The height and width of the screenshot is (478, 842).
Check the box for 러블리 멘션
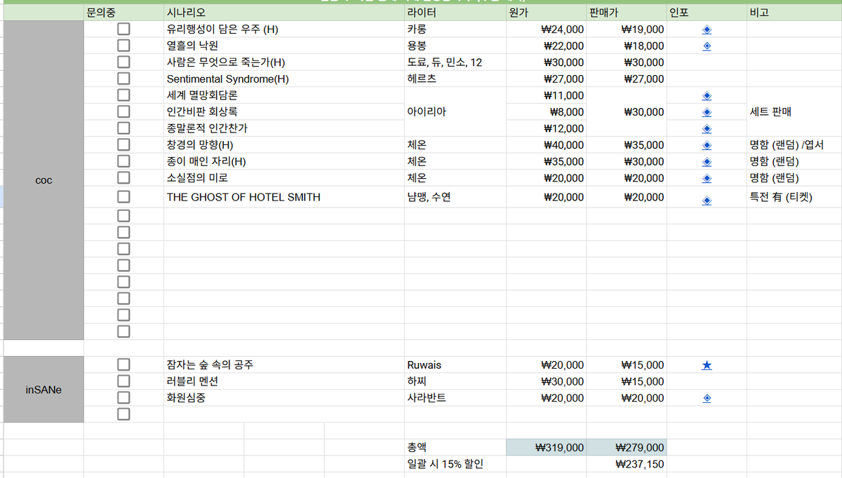click(123, 381)
